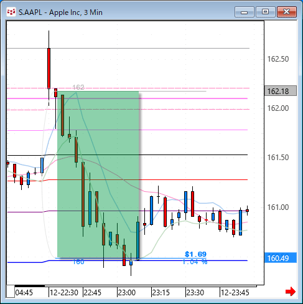Screen dimensions: 303x304
Task: Close the S.AAPL chart window
Action: pos(287,12)
